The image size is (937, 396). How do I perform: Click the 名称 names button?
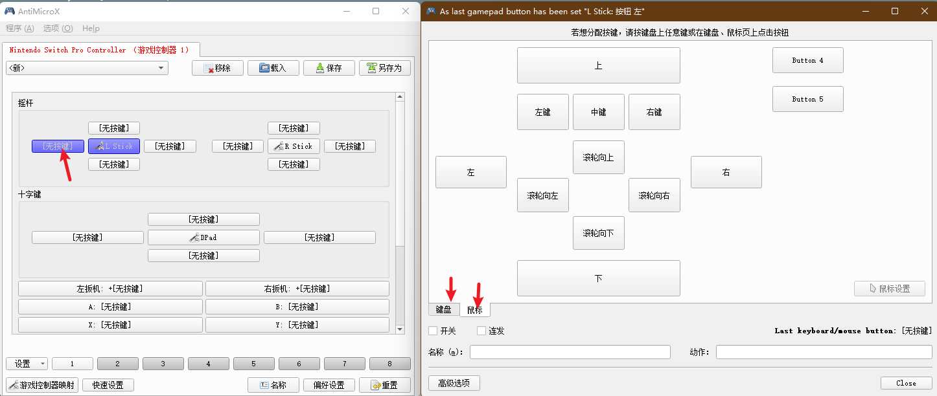(273, 385)
